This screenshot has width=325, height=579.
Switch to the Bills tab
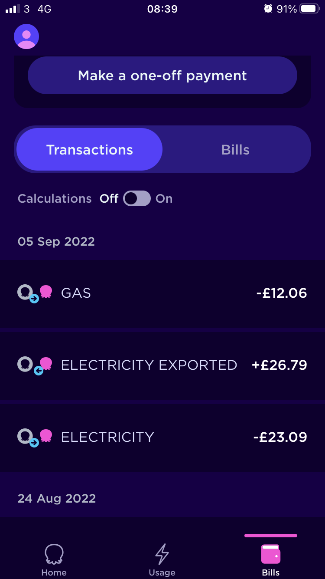click(x=235, y=150)
